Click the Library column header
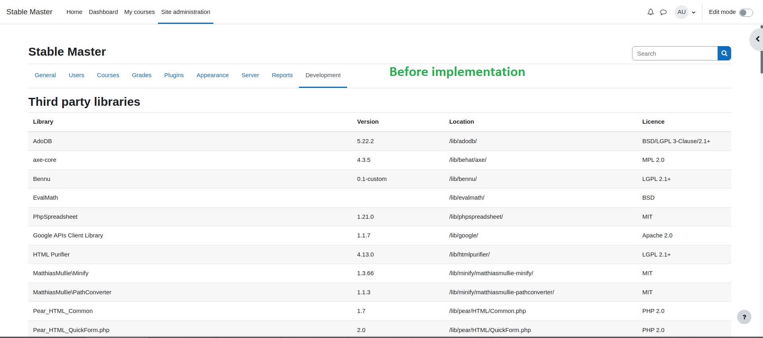The height and width of the screenshot is (338, 763). click(43, 122)
